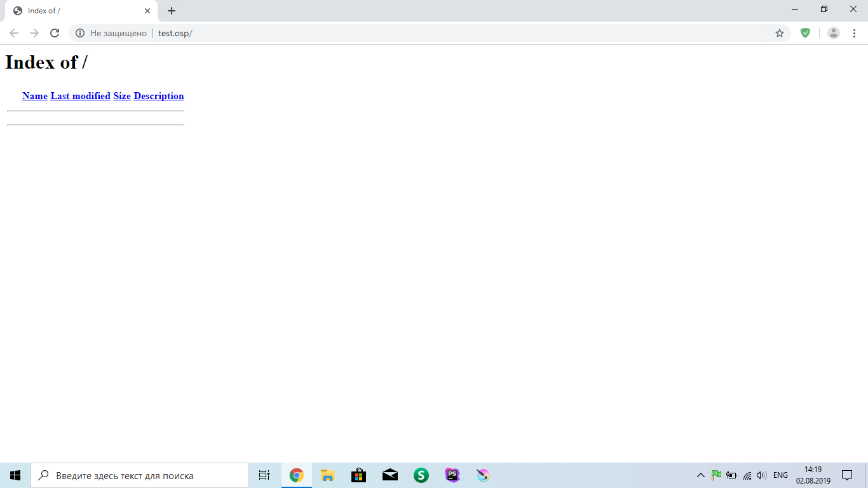Viewport: 868px width, 488px height.
Task: Open the Chrome three-dot menu
Action: click(x=854, y=33)
